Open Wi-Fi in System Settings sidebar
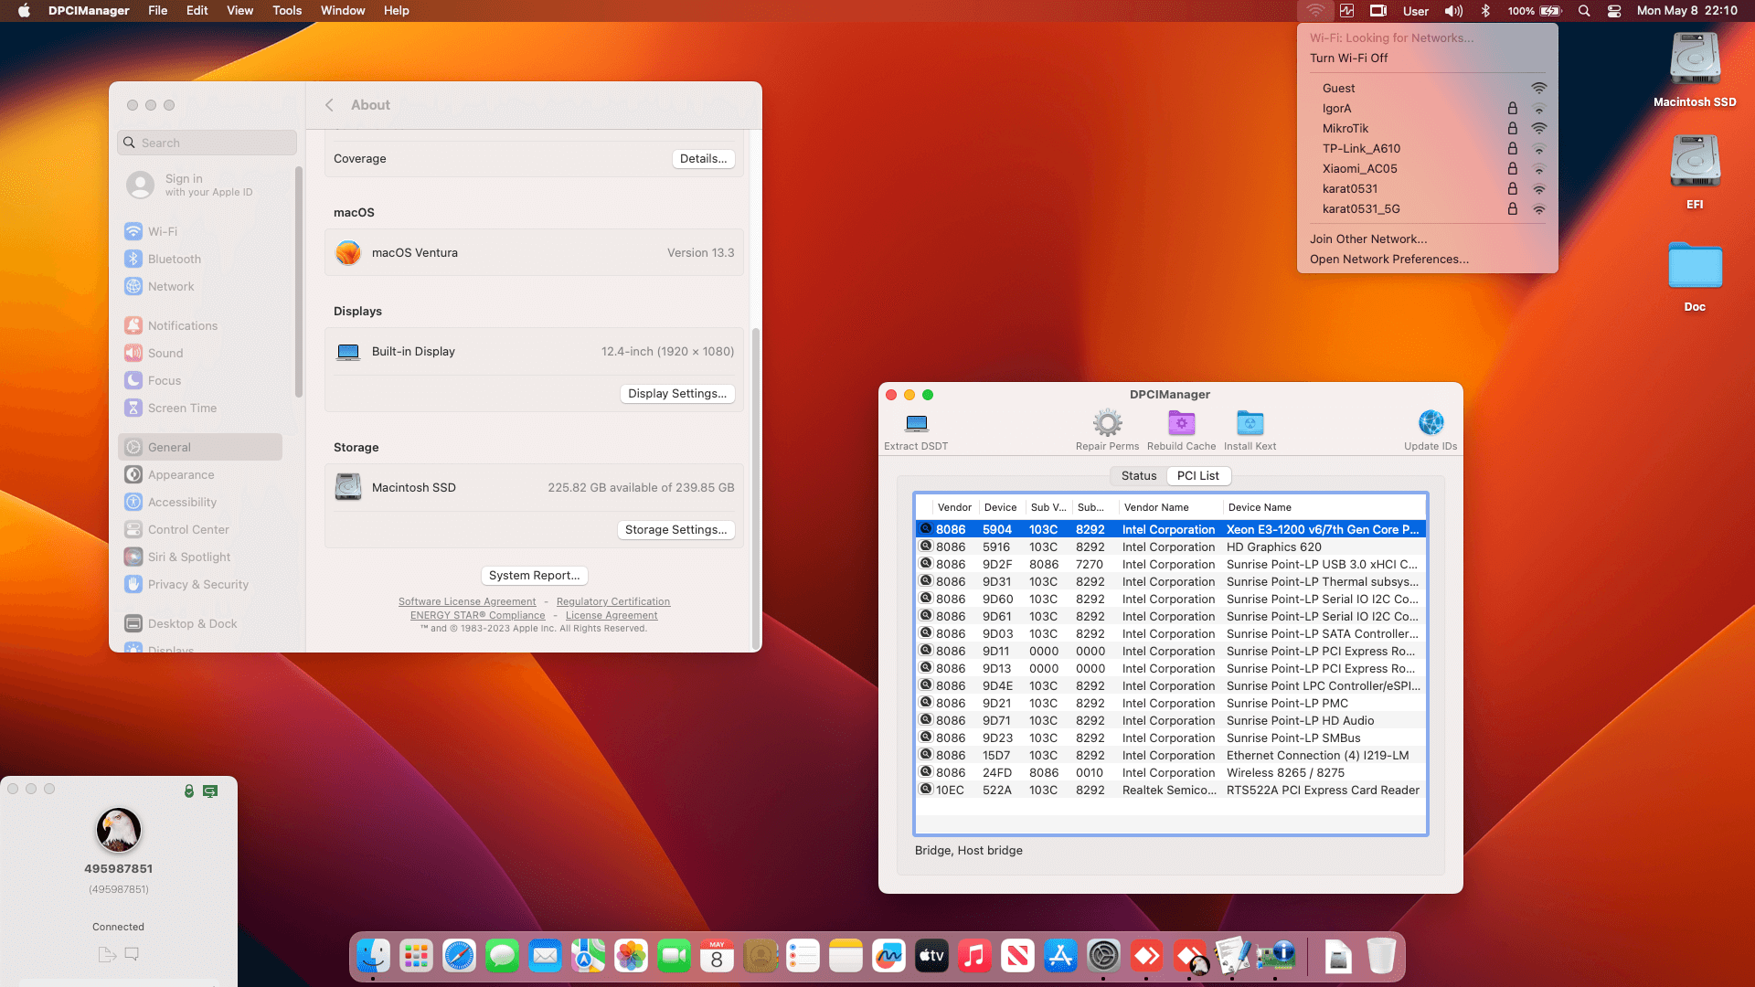1755x987 pixels. tap(201, 232)
